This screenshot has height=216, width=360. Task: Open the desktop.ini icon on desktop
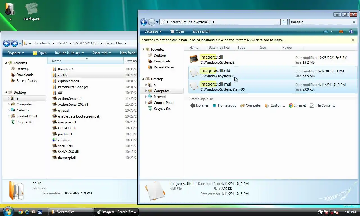tap(31, 12)
